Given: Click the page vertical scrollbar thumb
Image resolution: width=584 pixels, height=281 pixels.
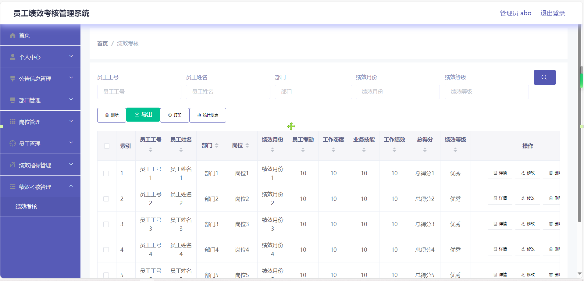Looking at the screenshot, I should click(579, 123).
